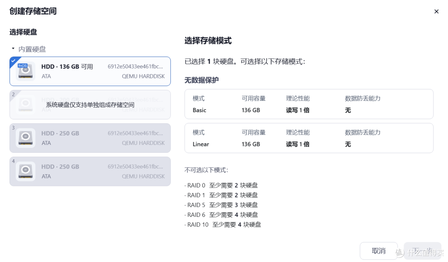Screen dimensions: 448x262
Task: Select the Basic storage mode card
Action: (309, 104)
